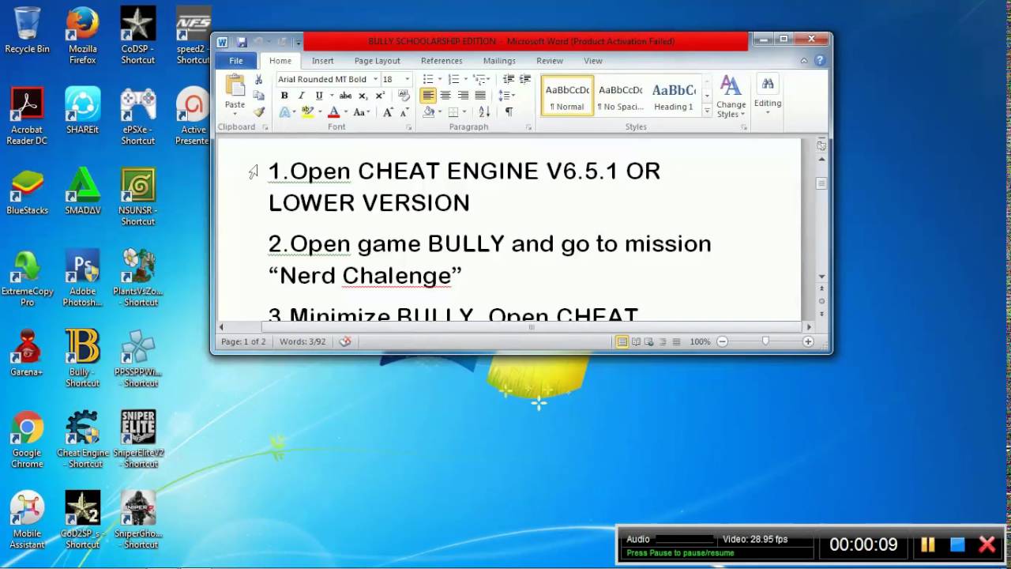Apply Italic formatting
This screenshot has width=1011, height=569.
click(x=302, y=96)
